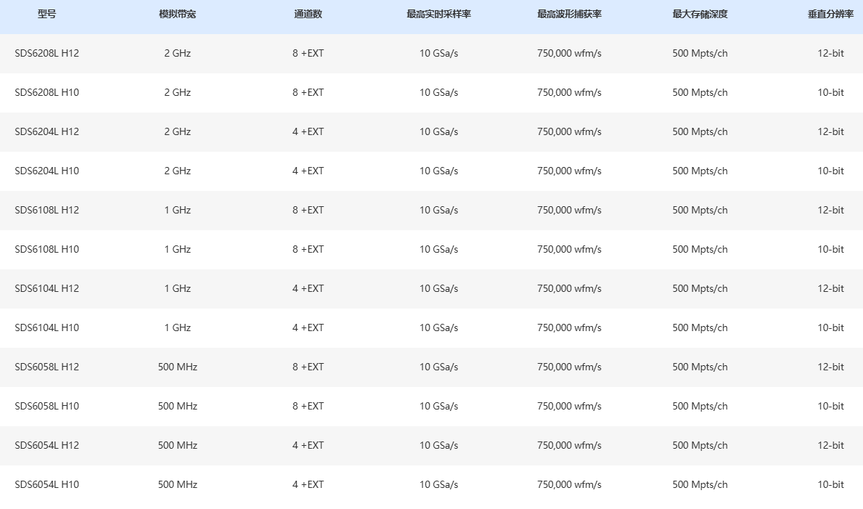Click 8 +EXT channels of SDS6058L H10
Image resolution: width=863 pixels, height=509 pixels.
tap(308, 406)
